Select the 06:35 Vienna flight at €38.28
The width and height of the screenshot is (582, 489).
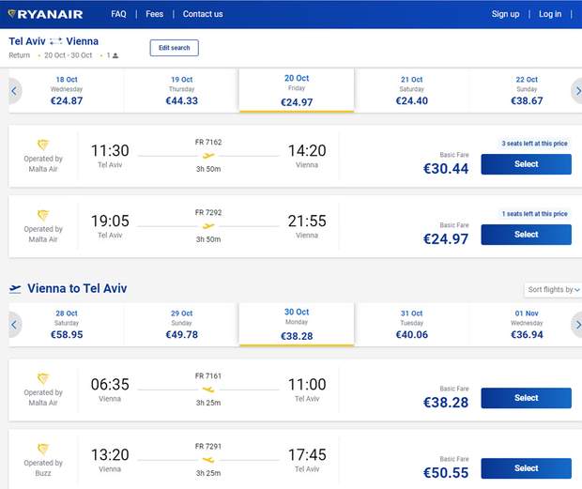[526, 398]
